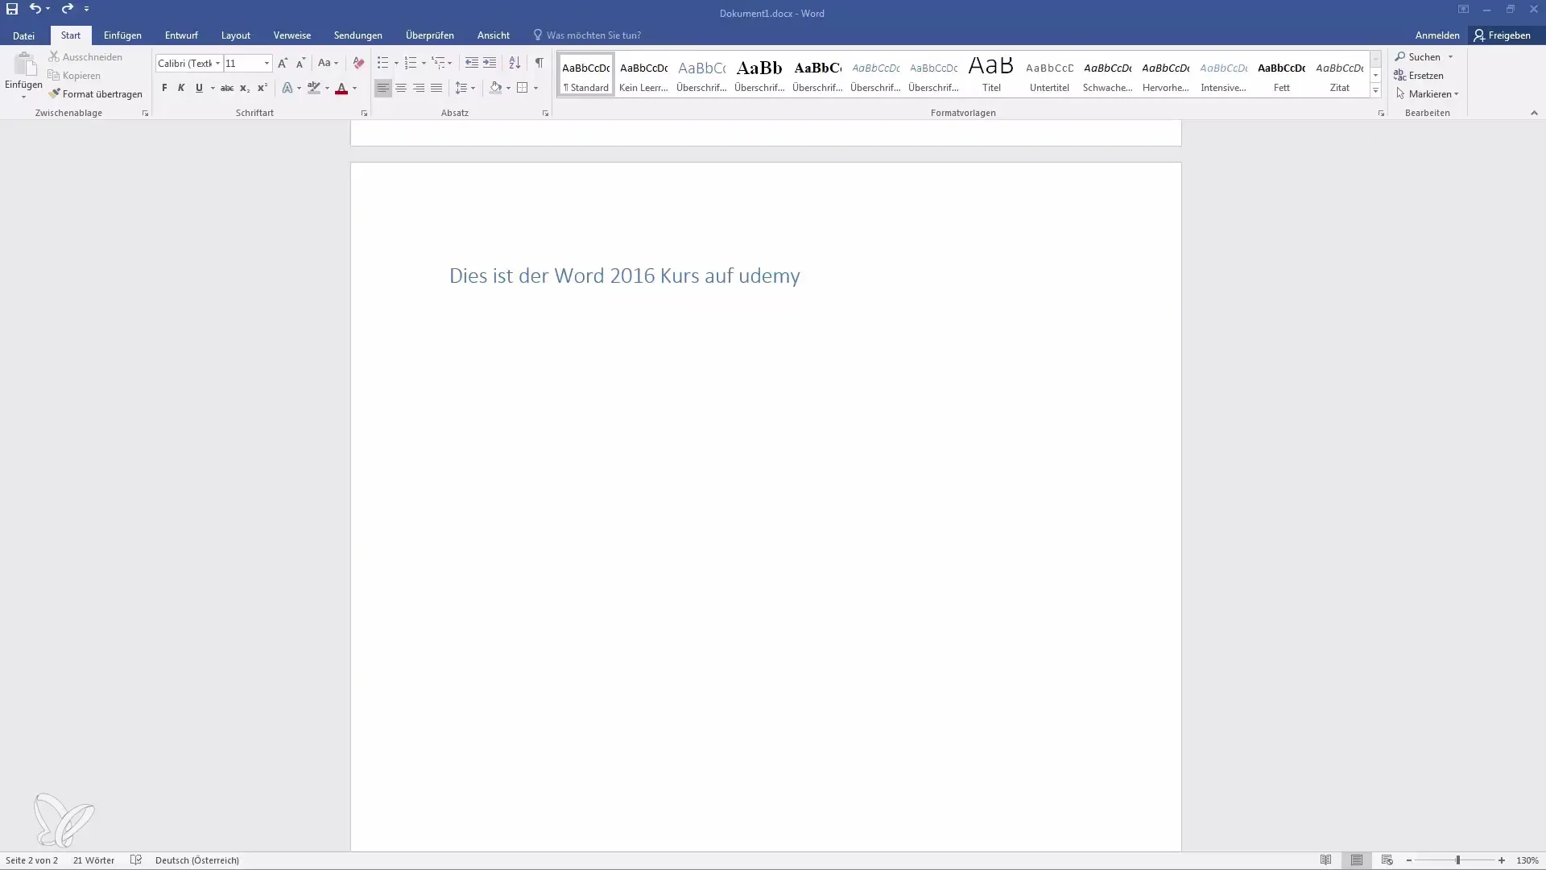Click the Ersetzen button
This screenshot has width=1546, height=870.
point(1419,76)
